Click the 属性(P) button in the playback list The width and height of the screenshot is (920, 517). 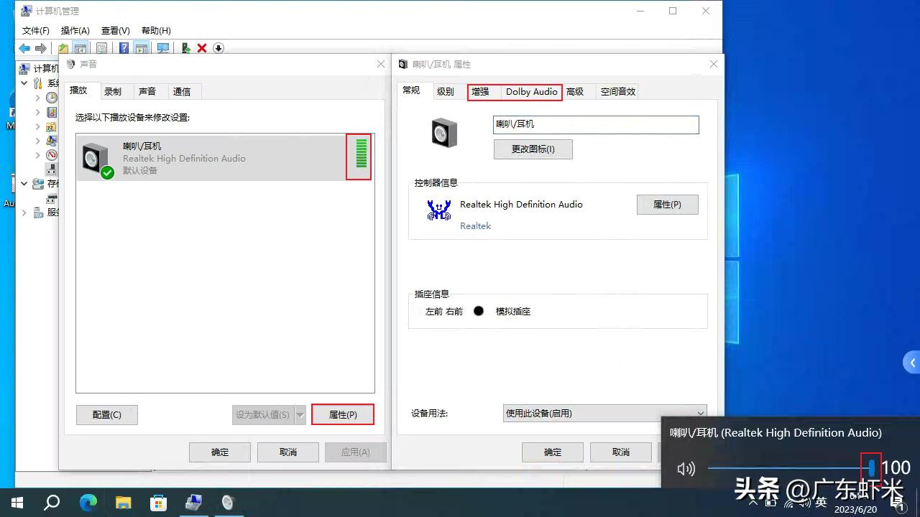click(343, 414)
